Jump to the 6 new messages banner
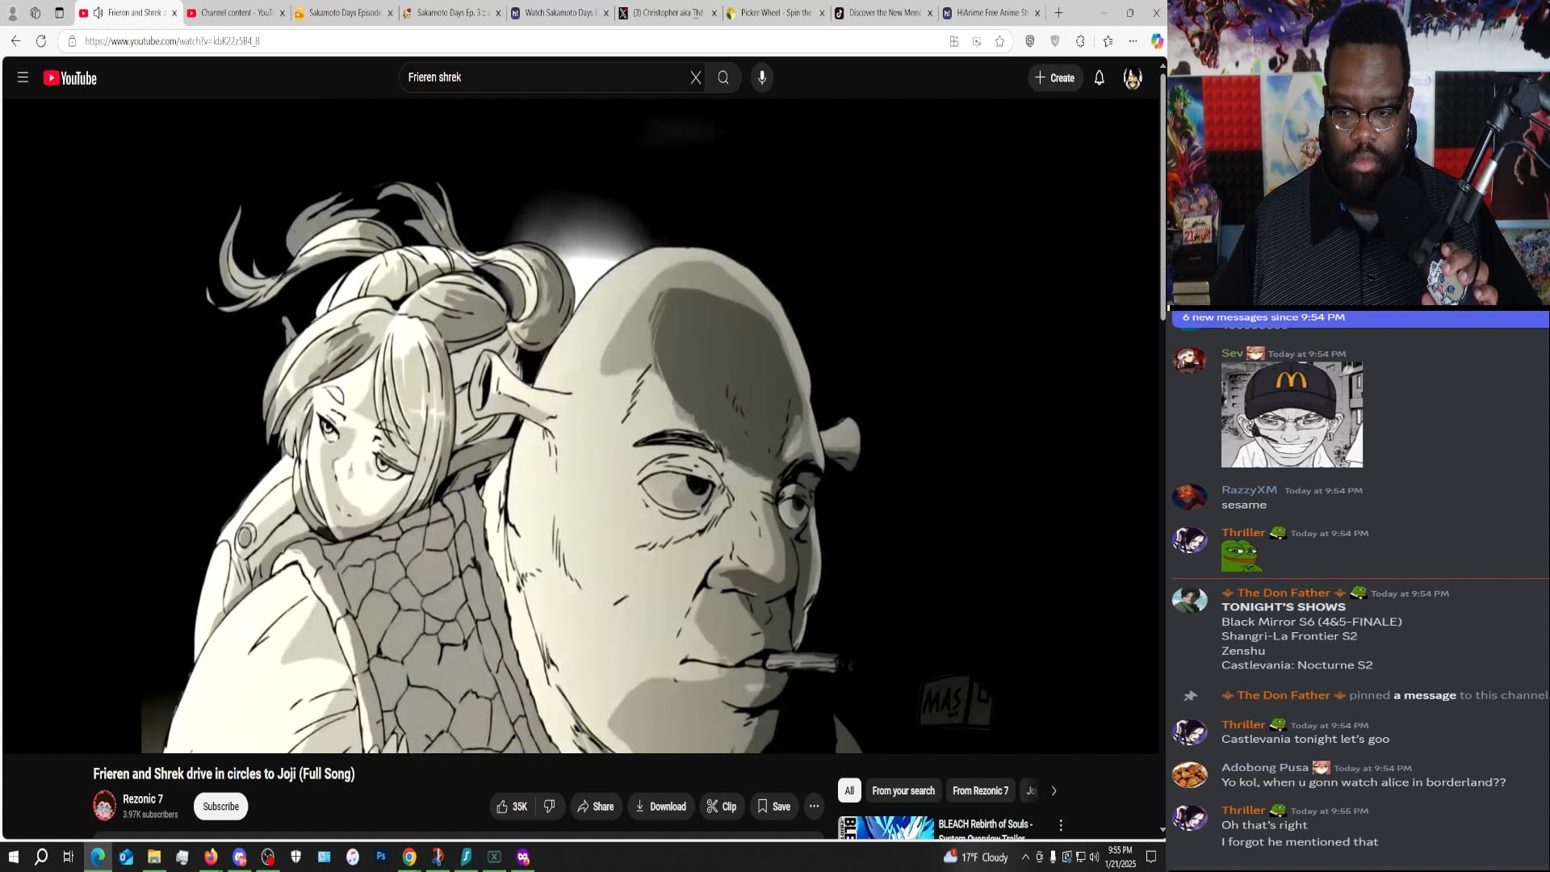 point(1360,318)
